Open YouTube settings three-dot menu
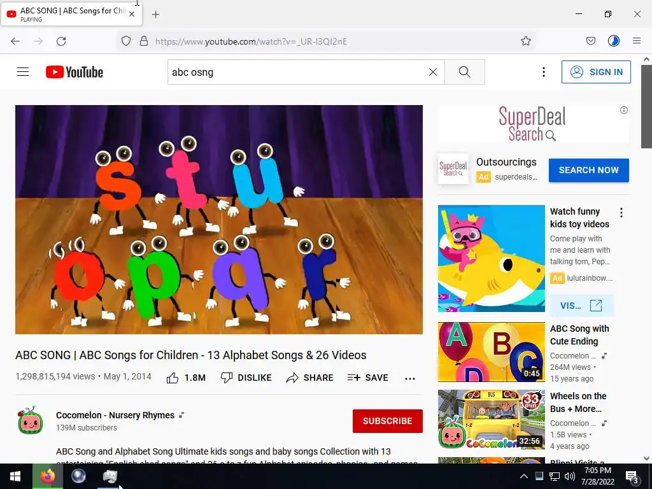 (x=544, y=72)
